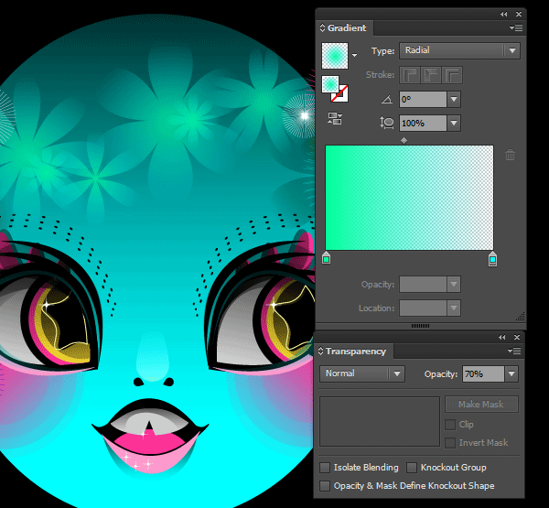Check Opacity & Mask Define Knockout Shape
Screen dimensions: 549x508
325,485
